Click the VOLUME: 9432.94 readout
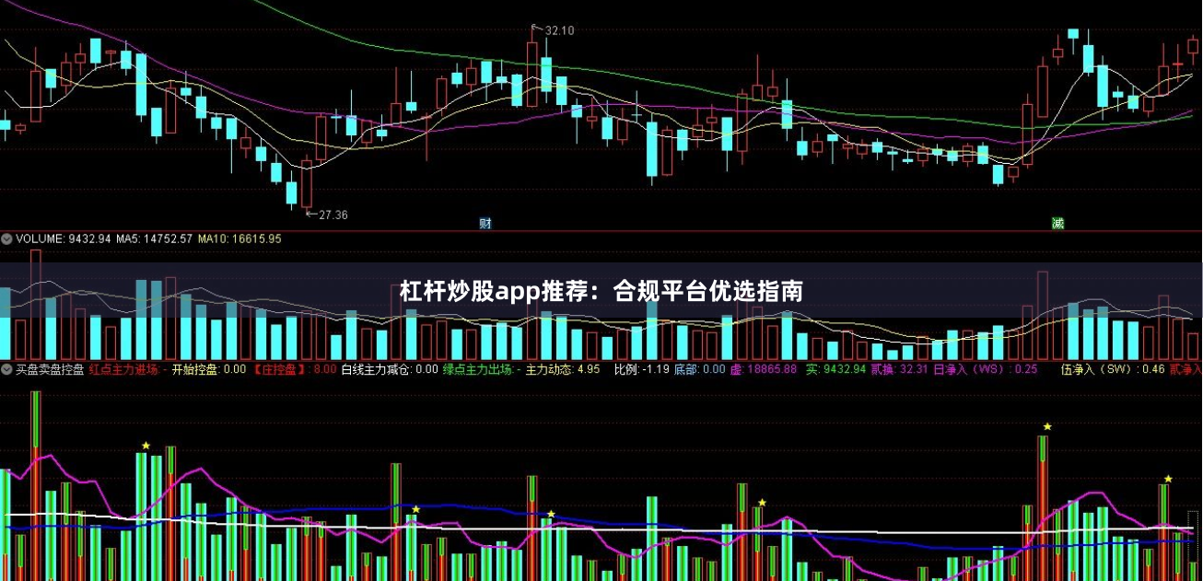 64,238
